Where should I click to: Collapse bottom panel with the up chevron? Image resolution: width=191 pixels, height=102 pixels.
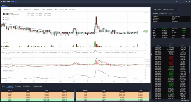[x=2, y=84]
